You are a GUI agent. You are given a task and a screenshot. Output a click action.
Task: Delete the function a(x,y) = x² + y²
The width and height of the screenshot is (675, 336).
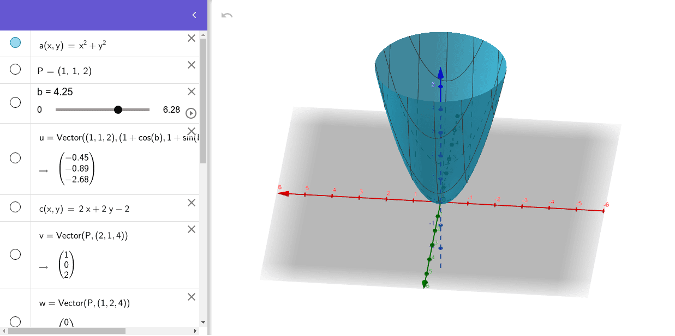pos(191,38)
